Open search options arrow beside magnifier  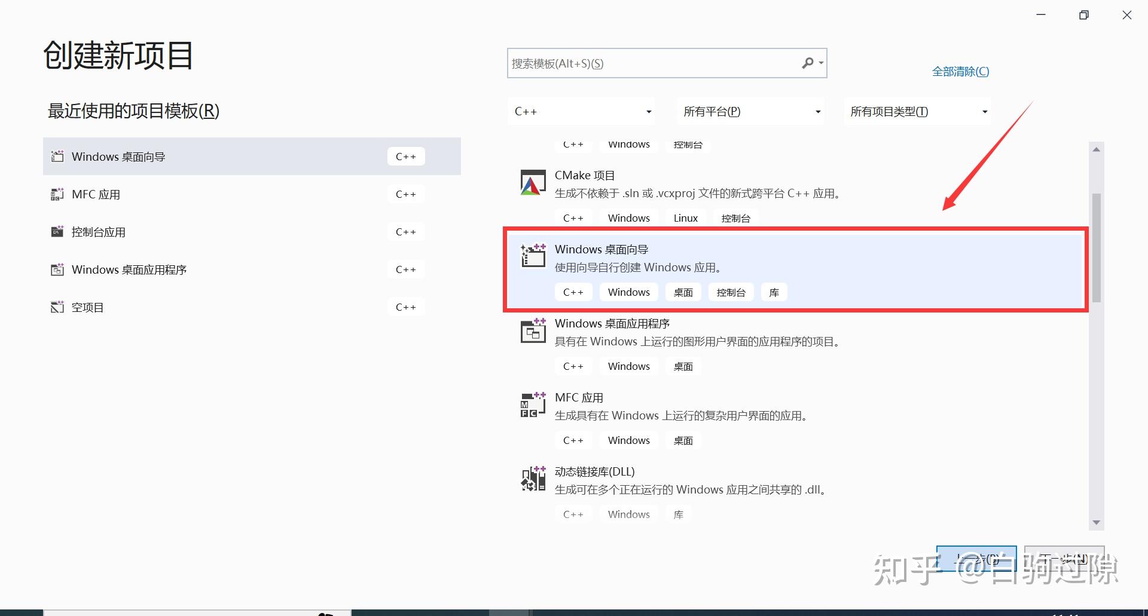coord(822,63)
